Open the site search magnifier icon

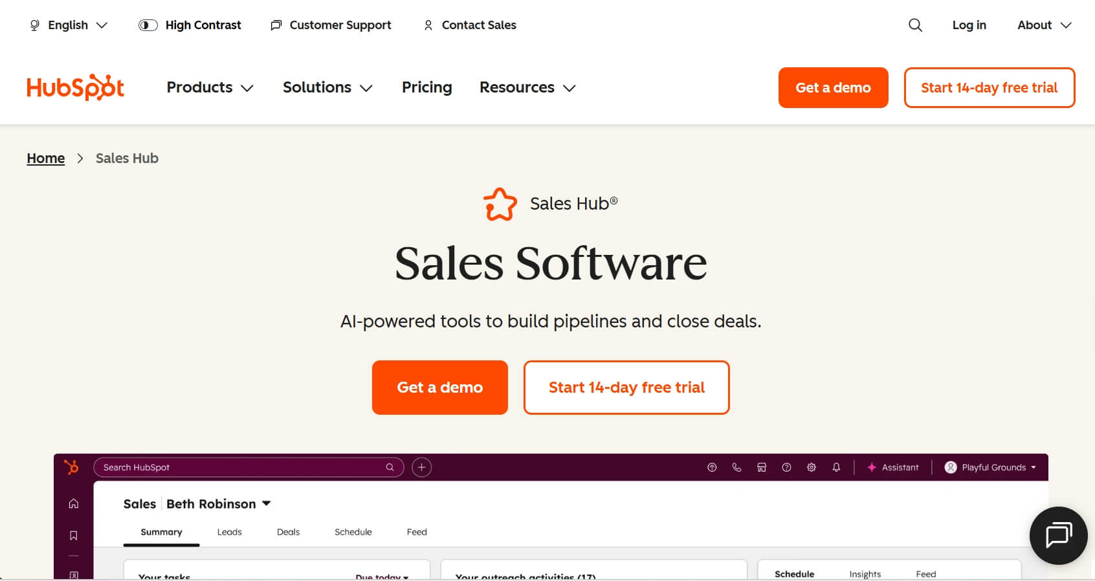[915, 25]
